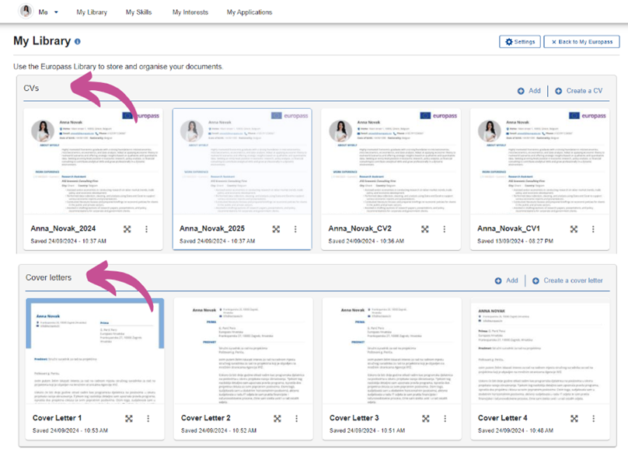Open Anna_Novak_2025 CV thumbnail
This screenshot has height=463, width=628.
tap(242, 162)
